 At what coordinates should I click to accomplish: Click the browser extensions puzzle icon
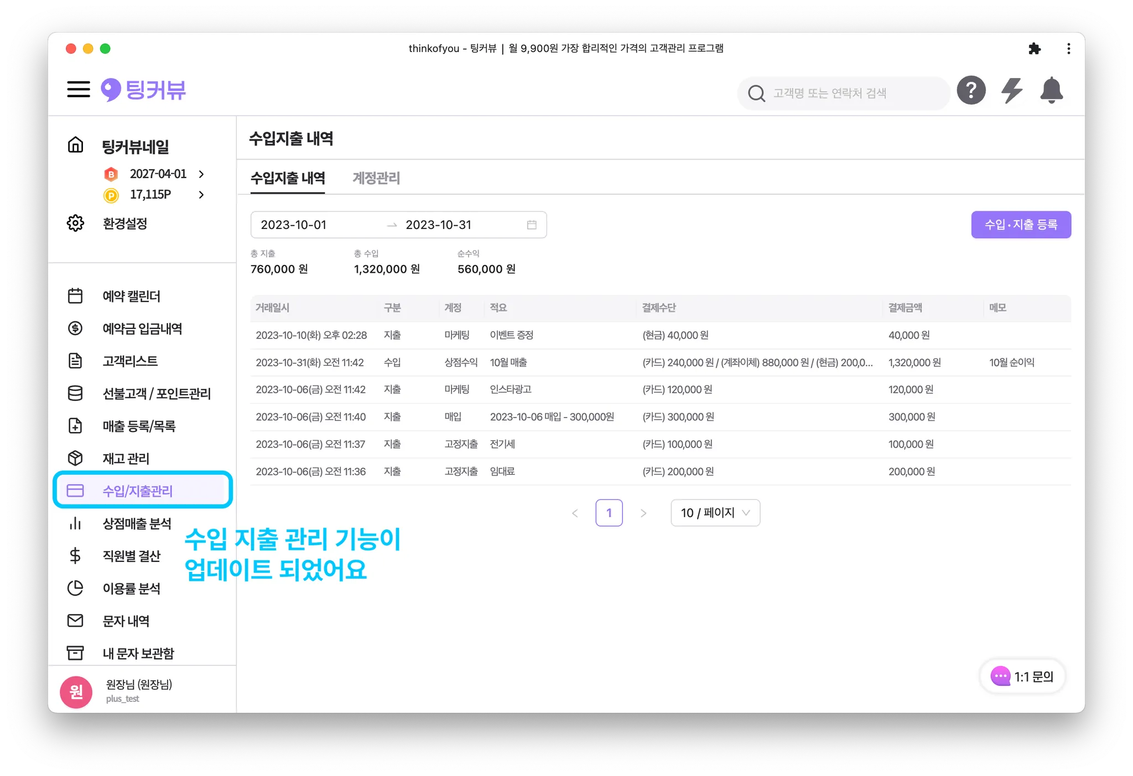point(1034,49)
